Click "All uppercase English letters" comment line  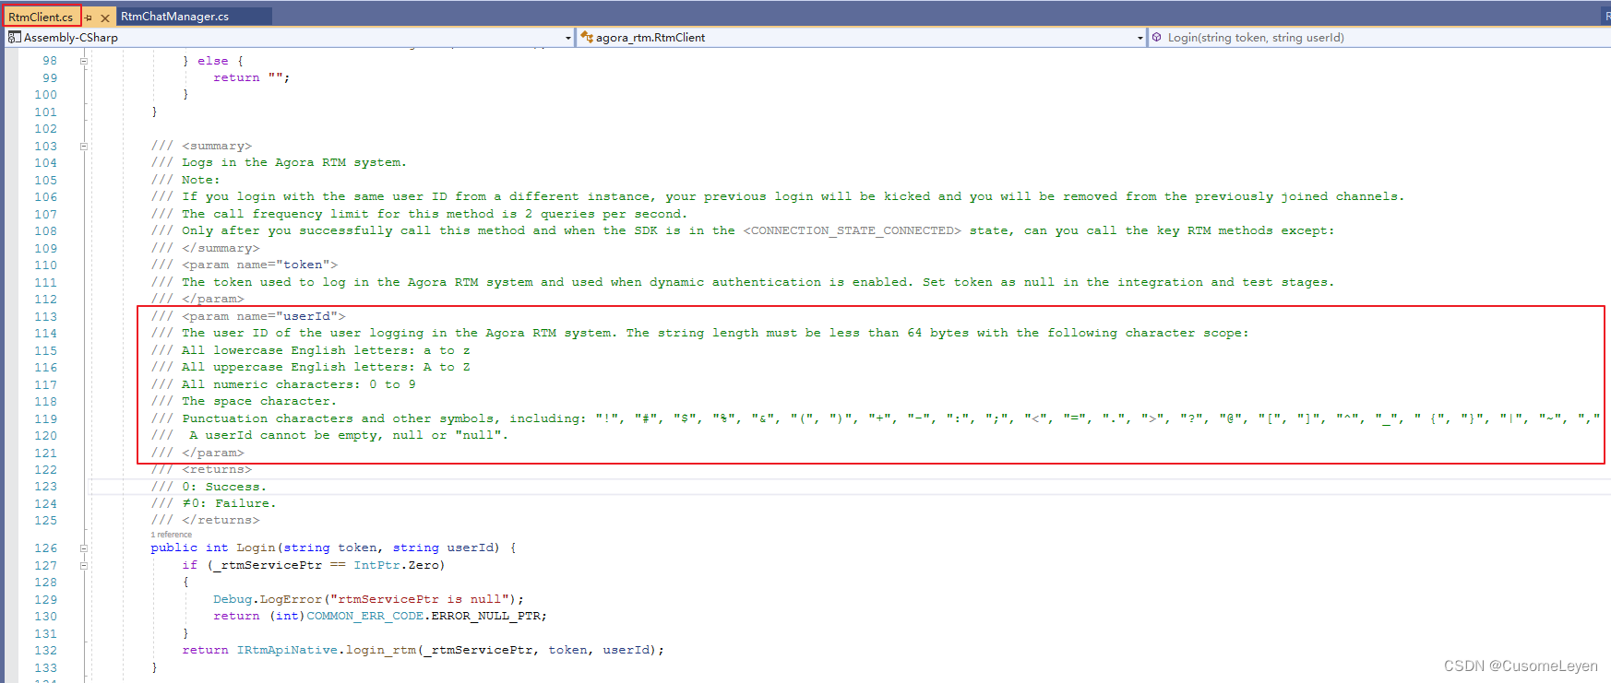tap(310, 367)
